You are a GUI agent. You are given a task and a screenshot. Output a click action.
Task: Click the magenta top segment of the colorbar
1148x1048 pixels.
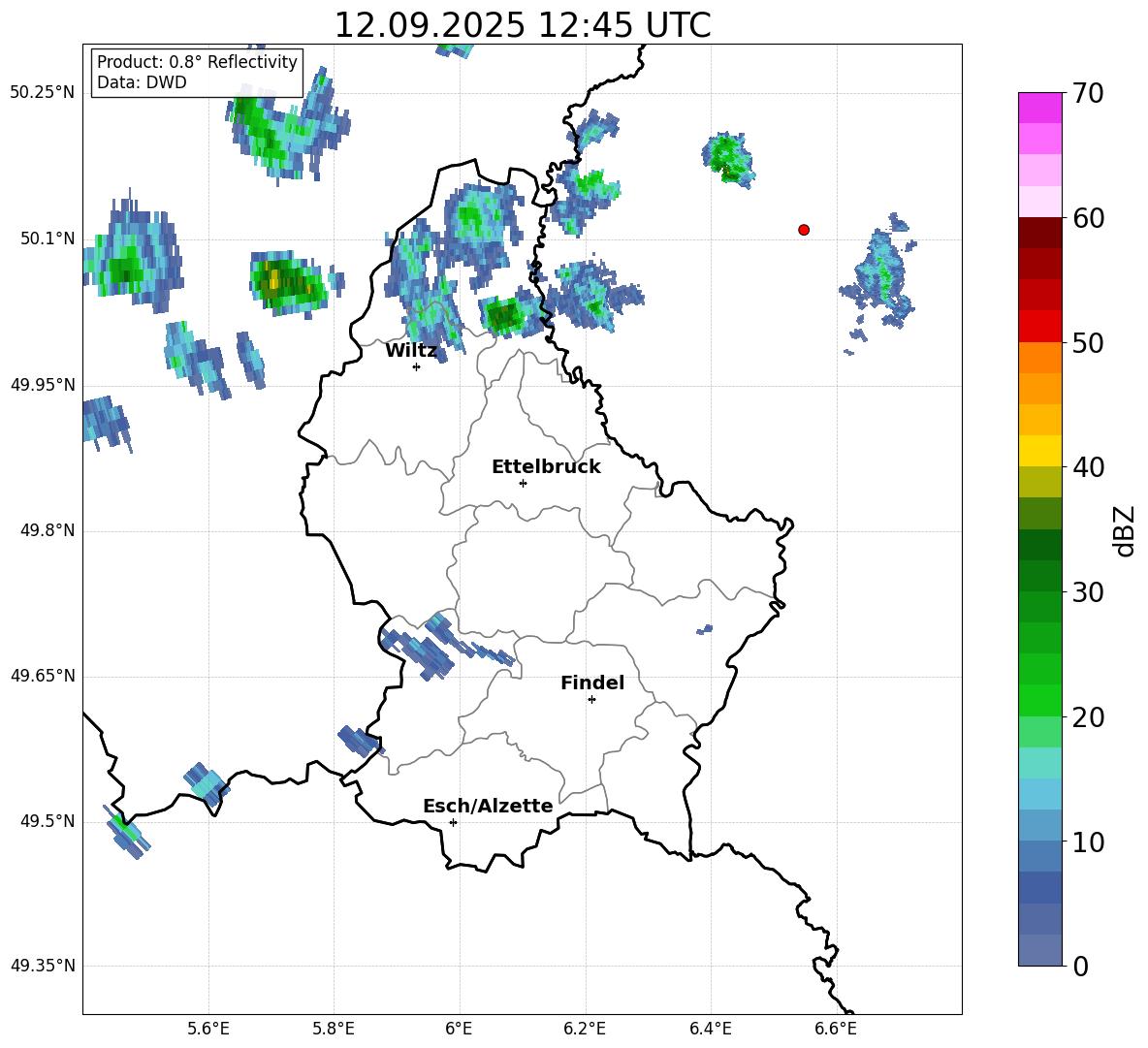coord(1040,108)
